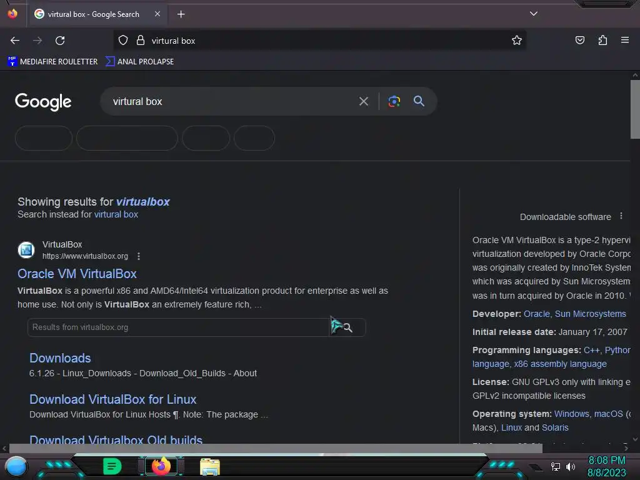Open Download VirtualBox for Linux link
The height and width of the screenshot is (480, 640).
[x=112, y=399]
